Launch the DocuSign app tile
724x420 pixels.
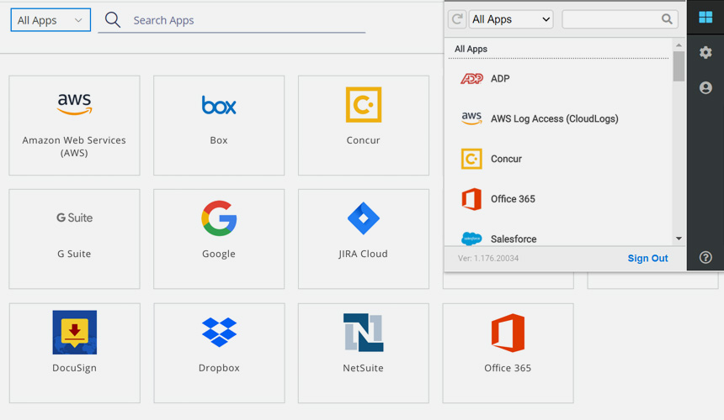pos(74,354)
